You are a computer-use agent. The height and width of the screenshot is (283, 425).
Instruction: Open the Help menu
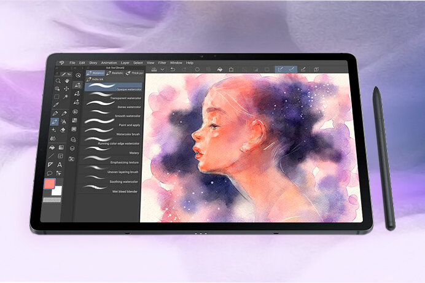pos(190,63)
